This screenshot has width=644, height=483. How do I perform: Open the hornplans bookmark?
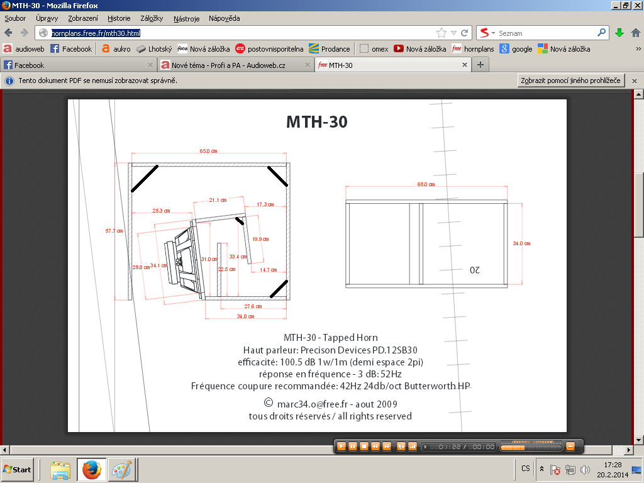(x=472, y=49)
